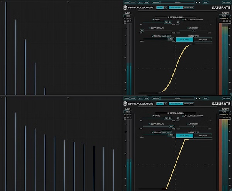Click Redo in the lower Saturate plugin
Viewport: 232px width, 191px height.
tap(133, 98)
